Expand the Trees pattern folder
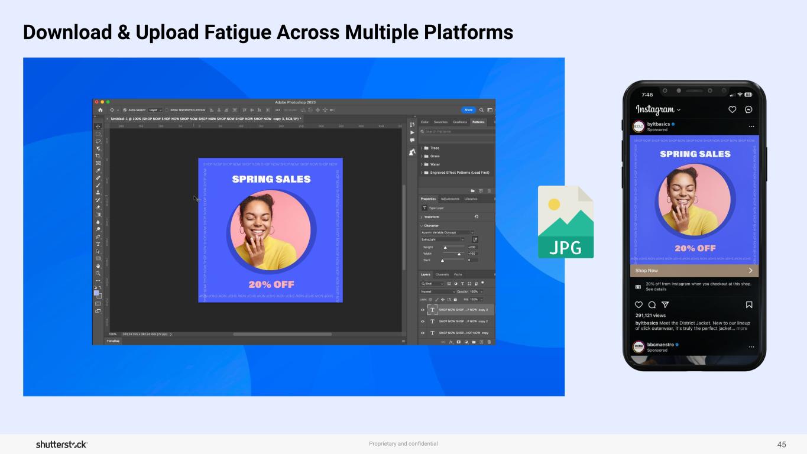Image resolution: width=807 pixels, height=454 pixels. [422, 148]
